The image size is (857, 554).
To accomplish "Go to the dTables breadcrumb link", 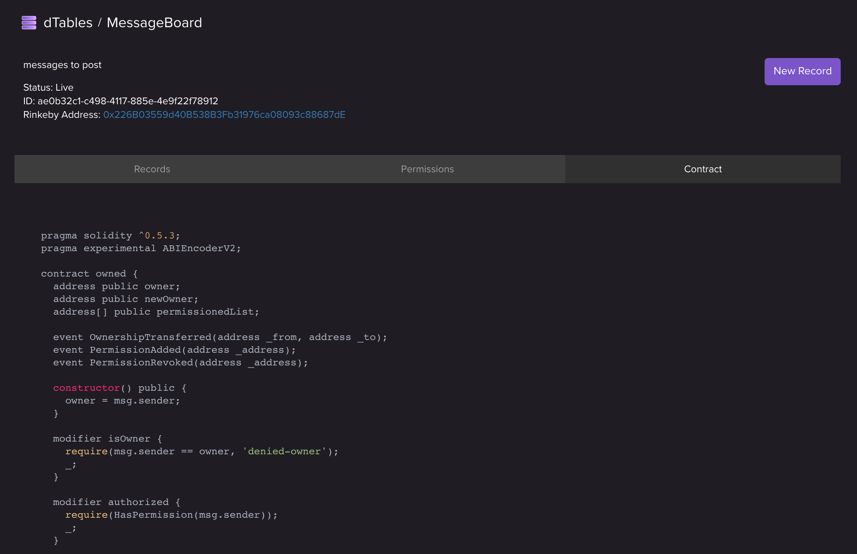I will click(x=68, y=23).
